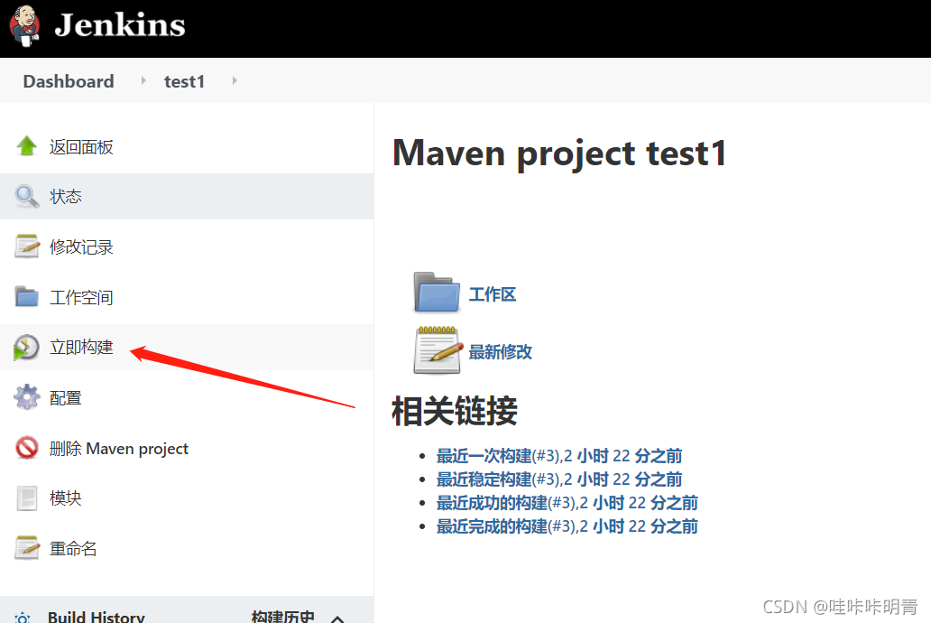The height and width of the screenshot is (623, 931).
Task: Click the Jenkins butler logo icon
Action: click(25, 25)
